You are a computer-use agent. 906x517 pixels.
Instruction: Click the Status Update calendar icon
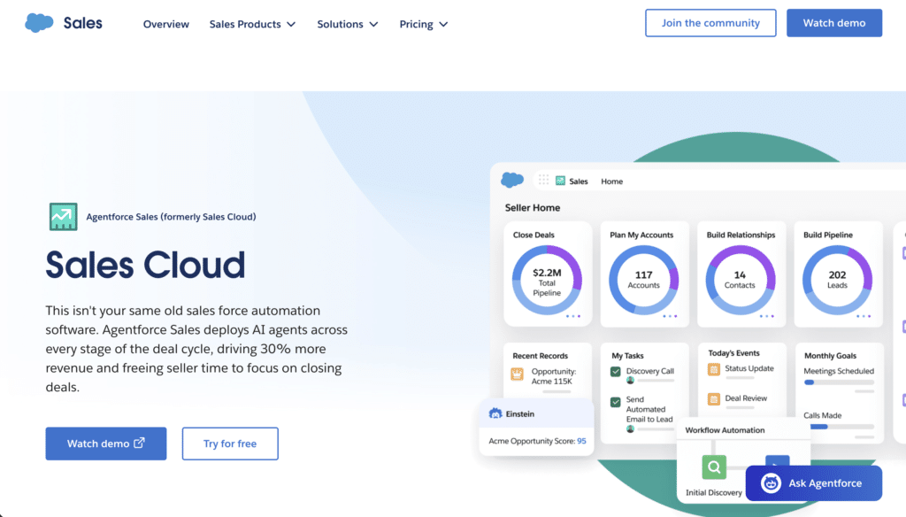pyautogui.click(x=714, y=369)
